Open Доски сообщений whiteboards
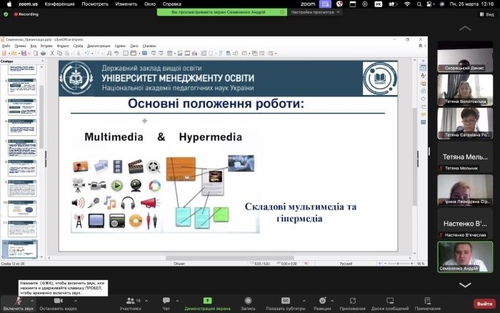This screenshot has width=500, height=313. click(x=389, y=302)
